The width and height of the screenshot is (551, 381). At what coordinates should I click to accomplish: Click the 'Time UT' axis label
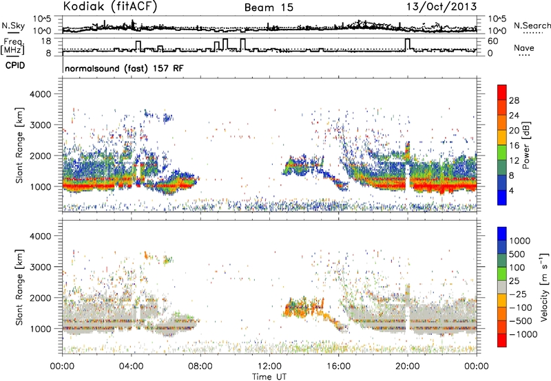click(x=269, y=377)
